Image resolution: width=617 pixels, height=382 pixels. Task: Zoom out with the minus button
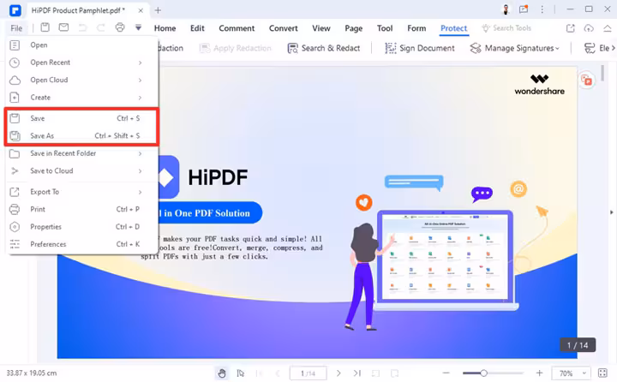(446, 373)
